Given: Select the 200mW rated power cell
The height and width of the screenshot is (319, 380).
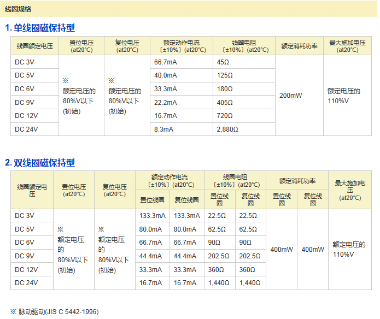Looking at the screenshot, I should pos(290,96).
